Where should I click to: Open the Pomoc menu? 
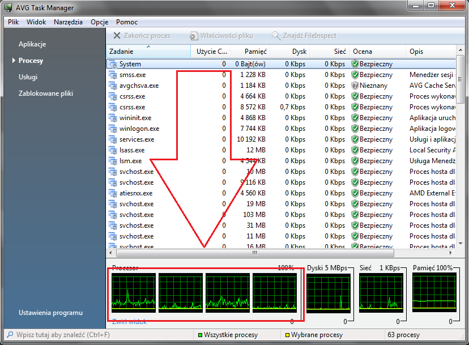point(127,22)
